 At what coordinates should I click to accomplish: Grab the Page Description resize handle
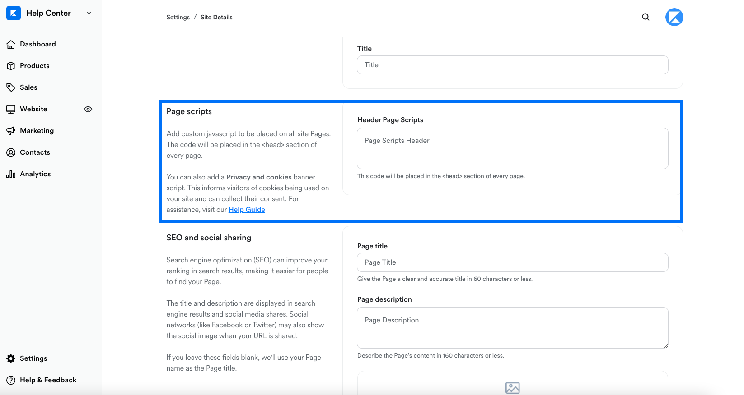tap(666, 346)
